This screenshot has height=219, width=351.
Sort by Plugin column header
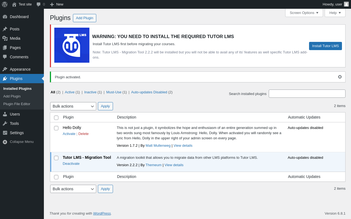(x=68, y=117)
